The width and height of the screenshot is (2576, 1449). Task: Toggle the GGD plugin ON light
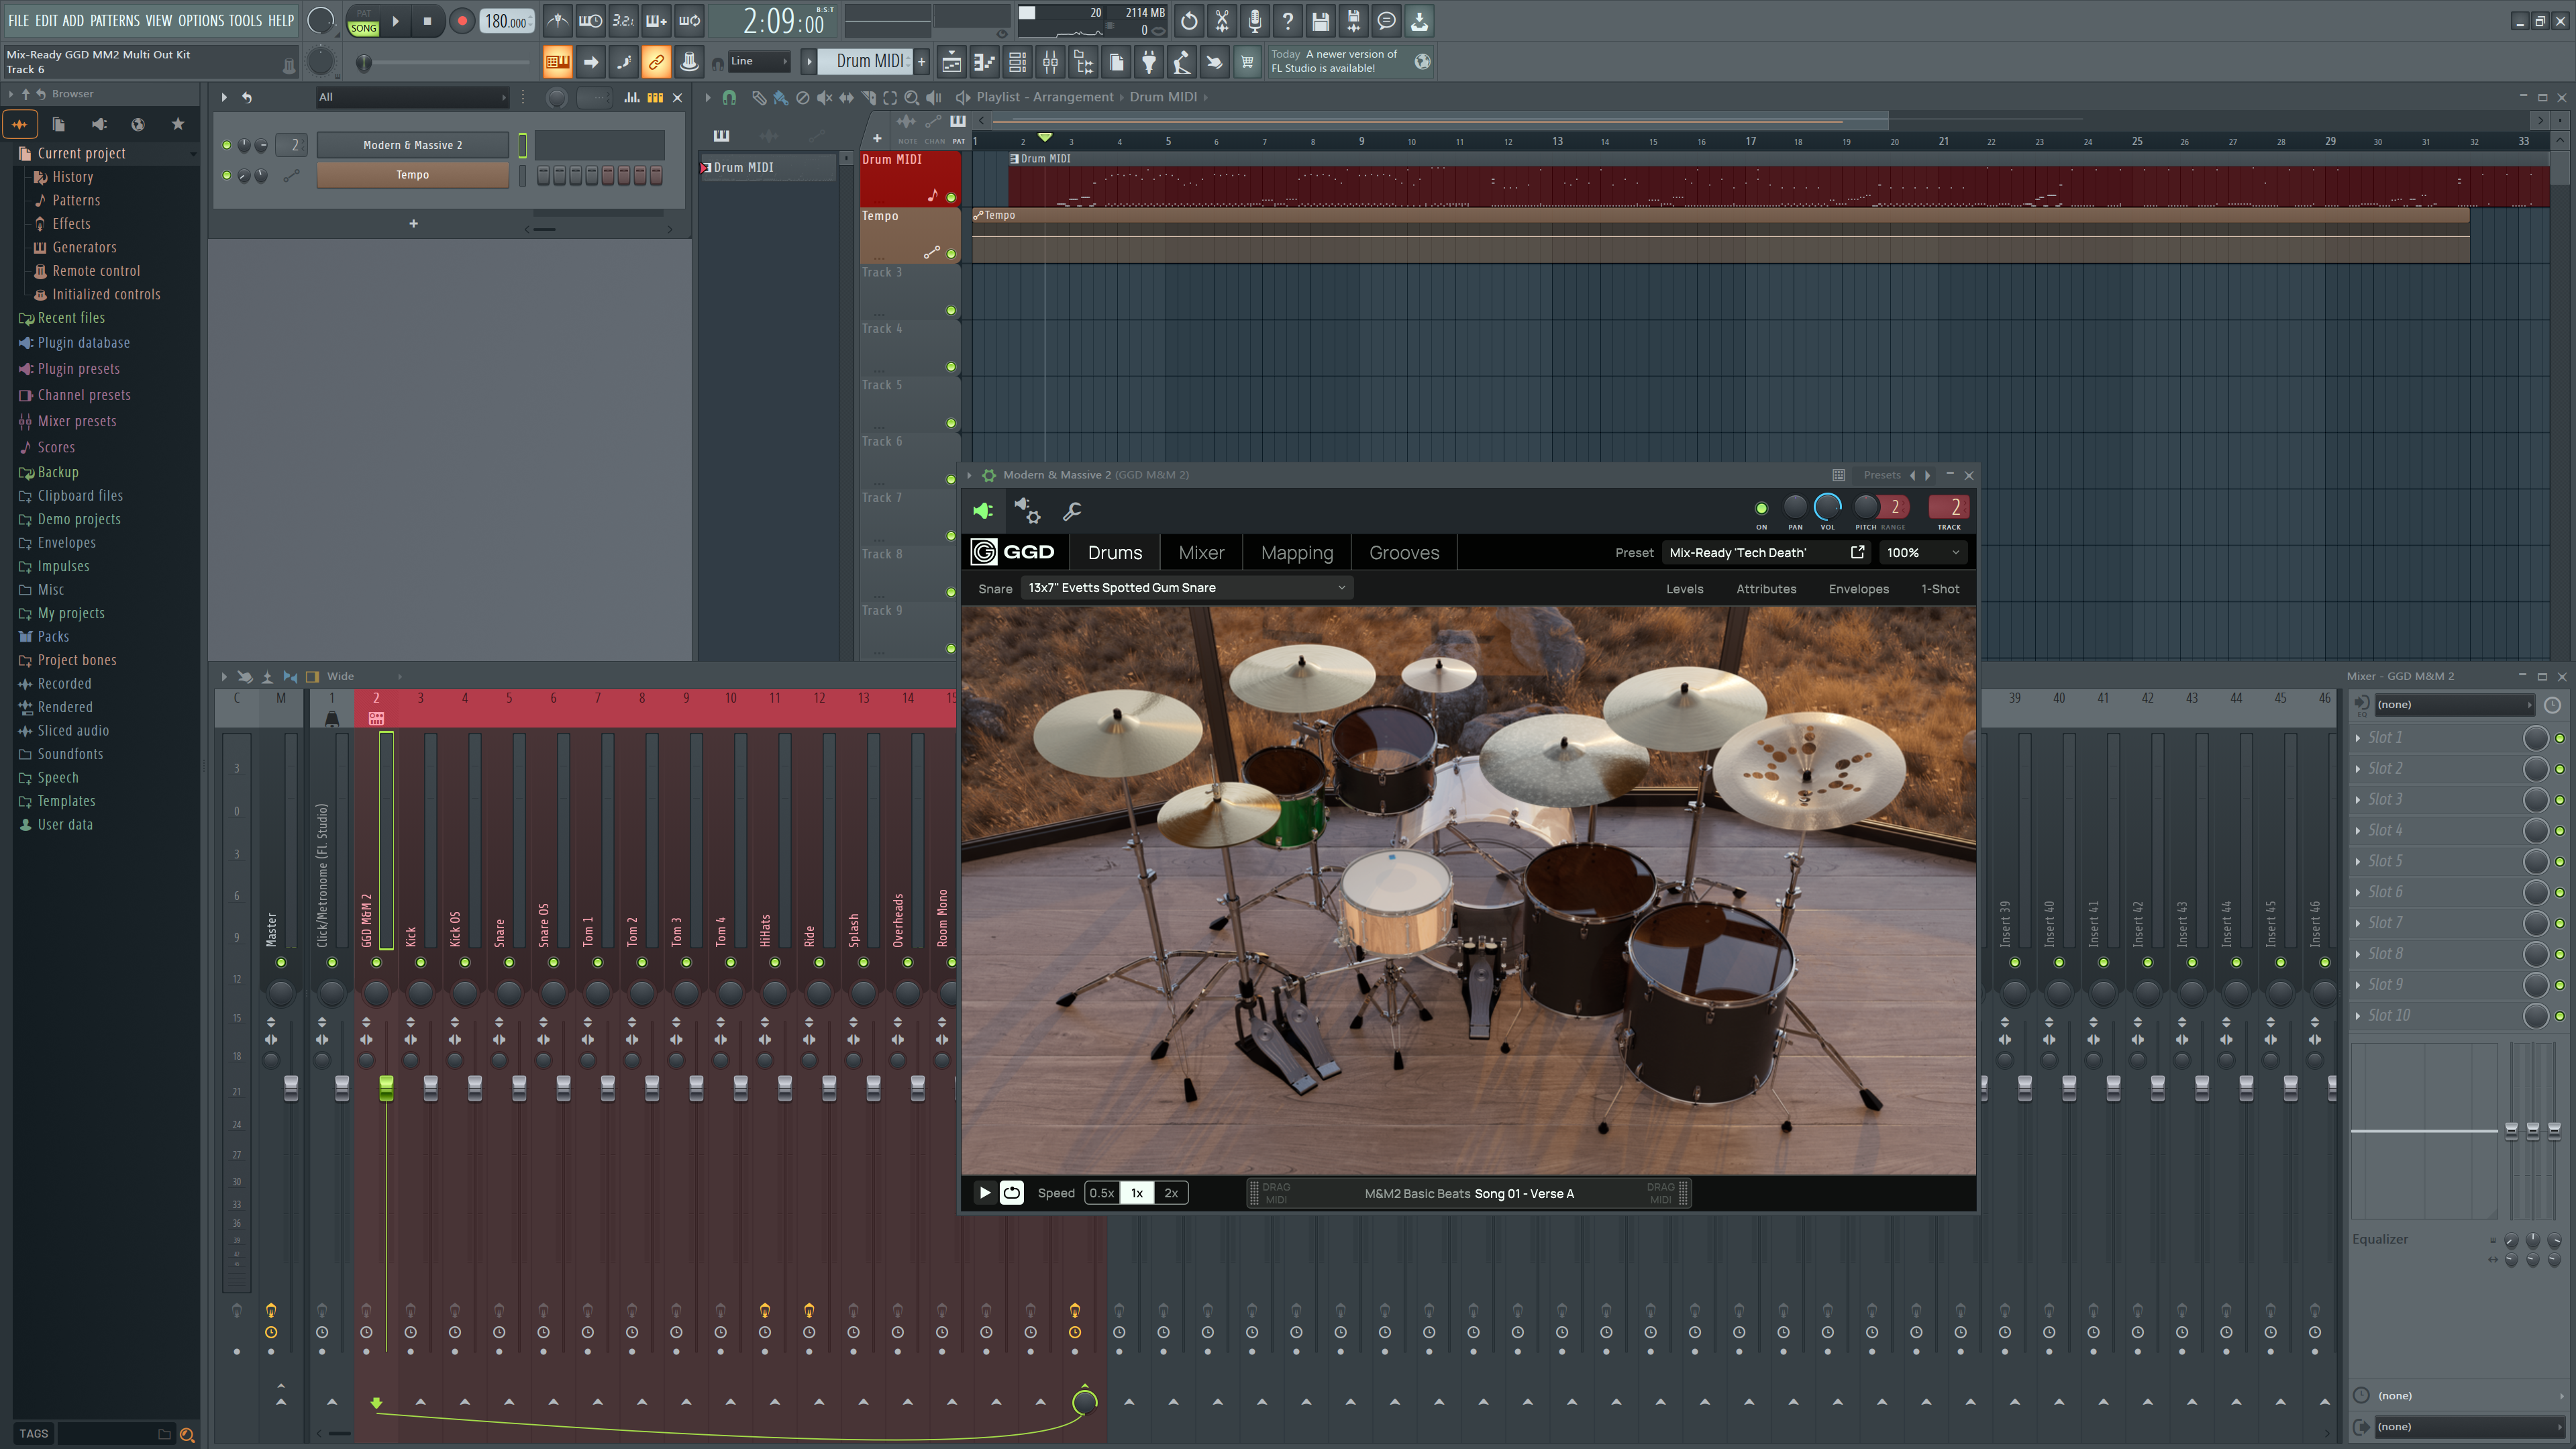pos(1761,508)
